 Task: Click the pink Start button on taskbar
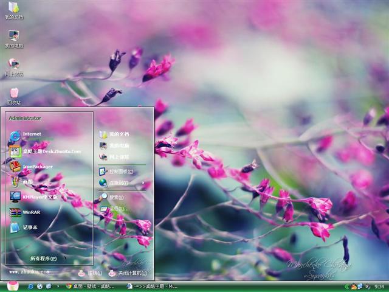(x=12, y=286)
